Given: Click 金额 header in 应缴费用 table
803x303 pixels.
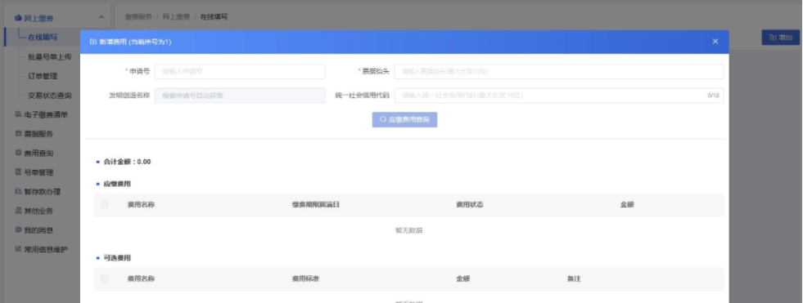Looking at the screenshot, I should pyautogui.click(x=627, y=205).
